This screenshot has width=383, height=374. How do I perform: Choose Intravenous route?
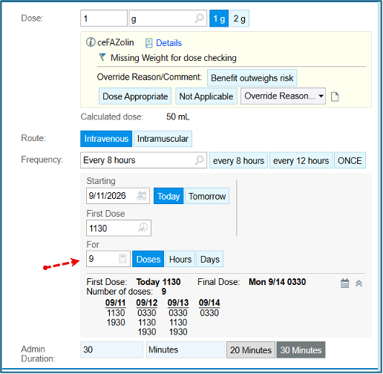pos(106,139)
